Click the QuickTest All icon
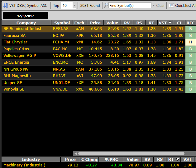The width and height of the screenshot is (196, 168). click(171, 5)
